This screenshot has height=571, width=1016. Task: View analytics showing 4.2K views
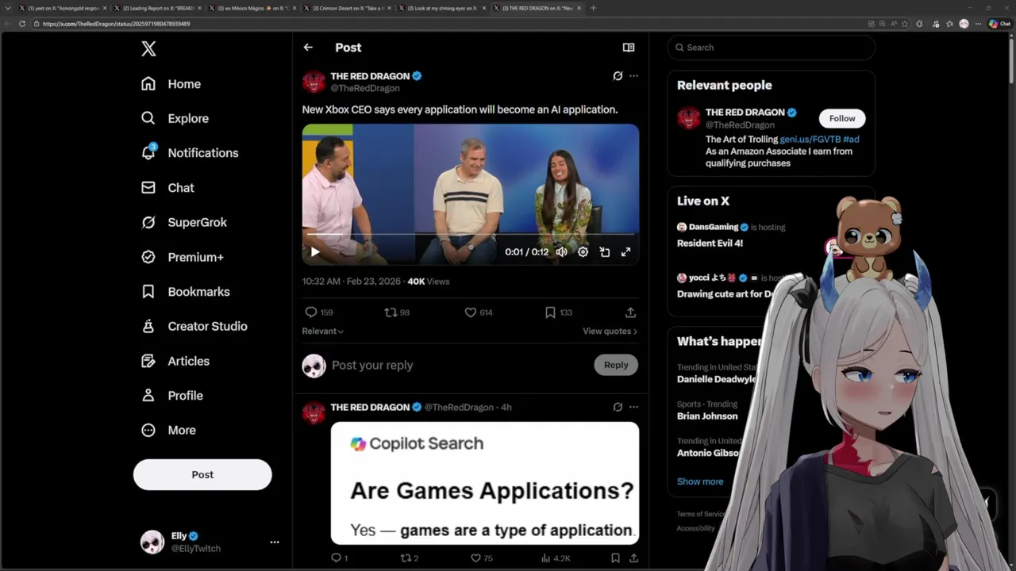(x=556, y=558)
